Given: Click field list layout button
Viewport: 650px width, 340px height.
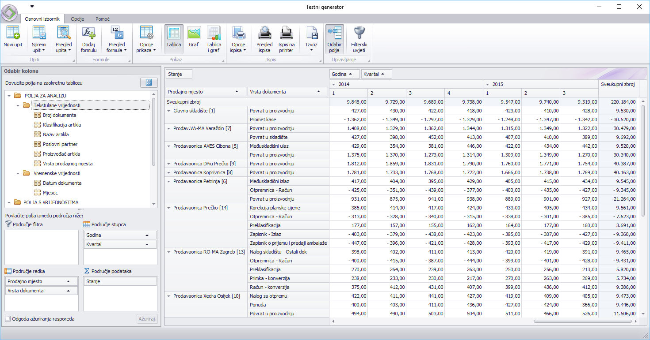Looking at the screenshot, I should 149,82.
